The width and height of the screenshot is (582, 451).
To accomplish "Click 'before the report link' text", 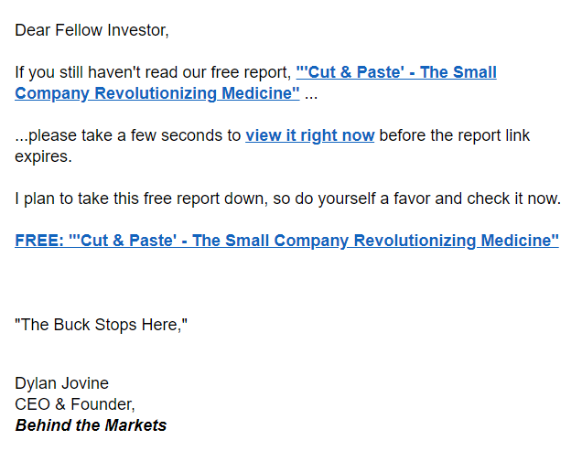I will coord(454,135).
